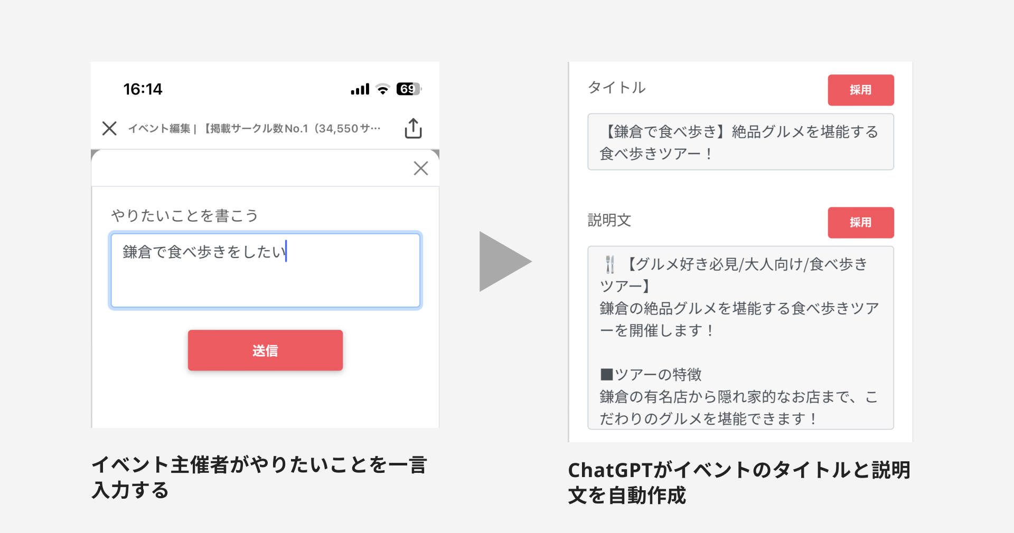Image resolution: width=1014 pixels, height=533 pixels.
Task: Click the タイトル field label
Action: [616, 88]
